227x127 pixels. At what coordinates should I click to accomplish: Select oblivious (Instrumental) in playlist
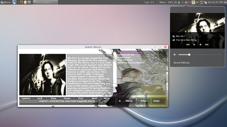click(x=131, y=62)
